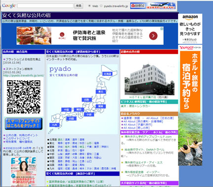Open 国民宿舎協会 official guide link
Viewport: 213px width, 187px height.
76,182
